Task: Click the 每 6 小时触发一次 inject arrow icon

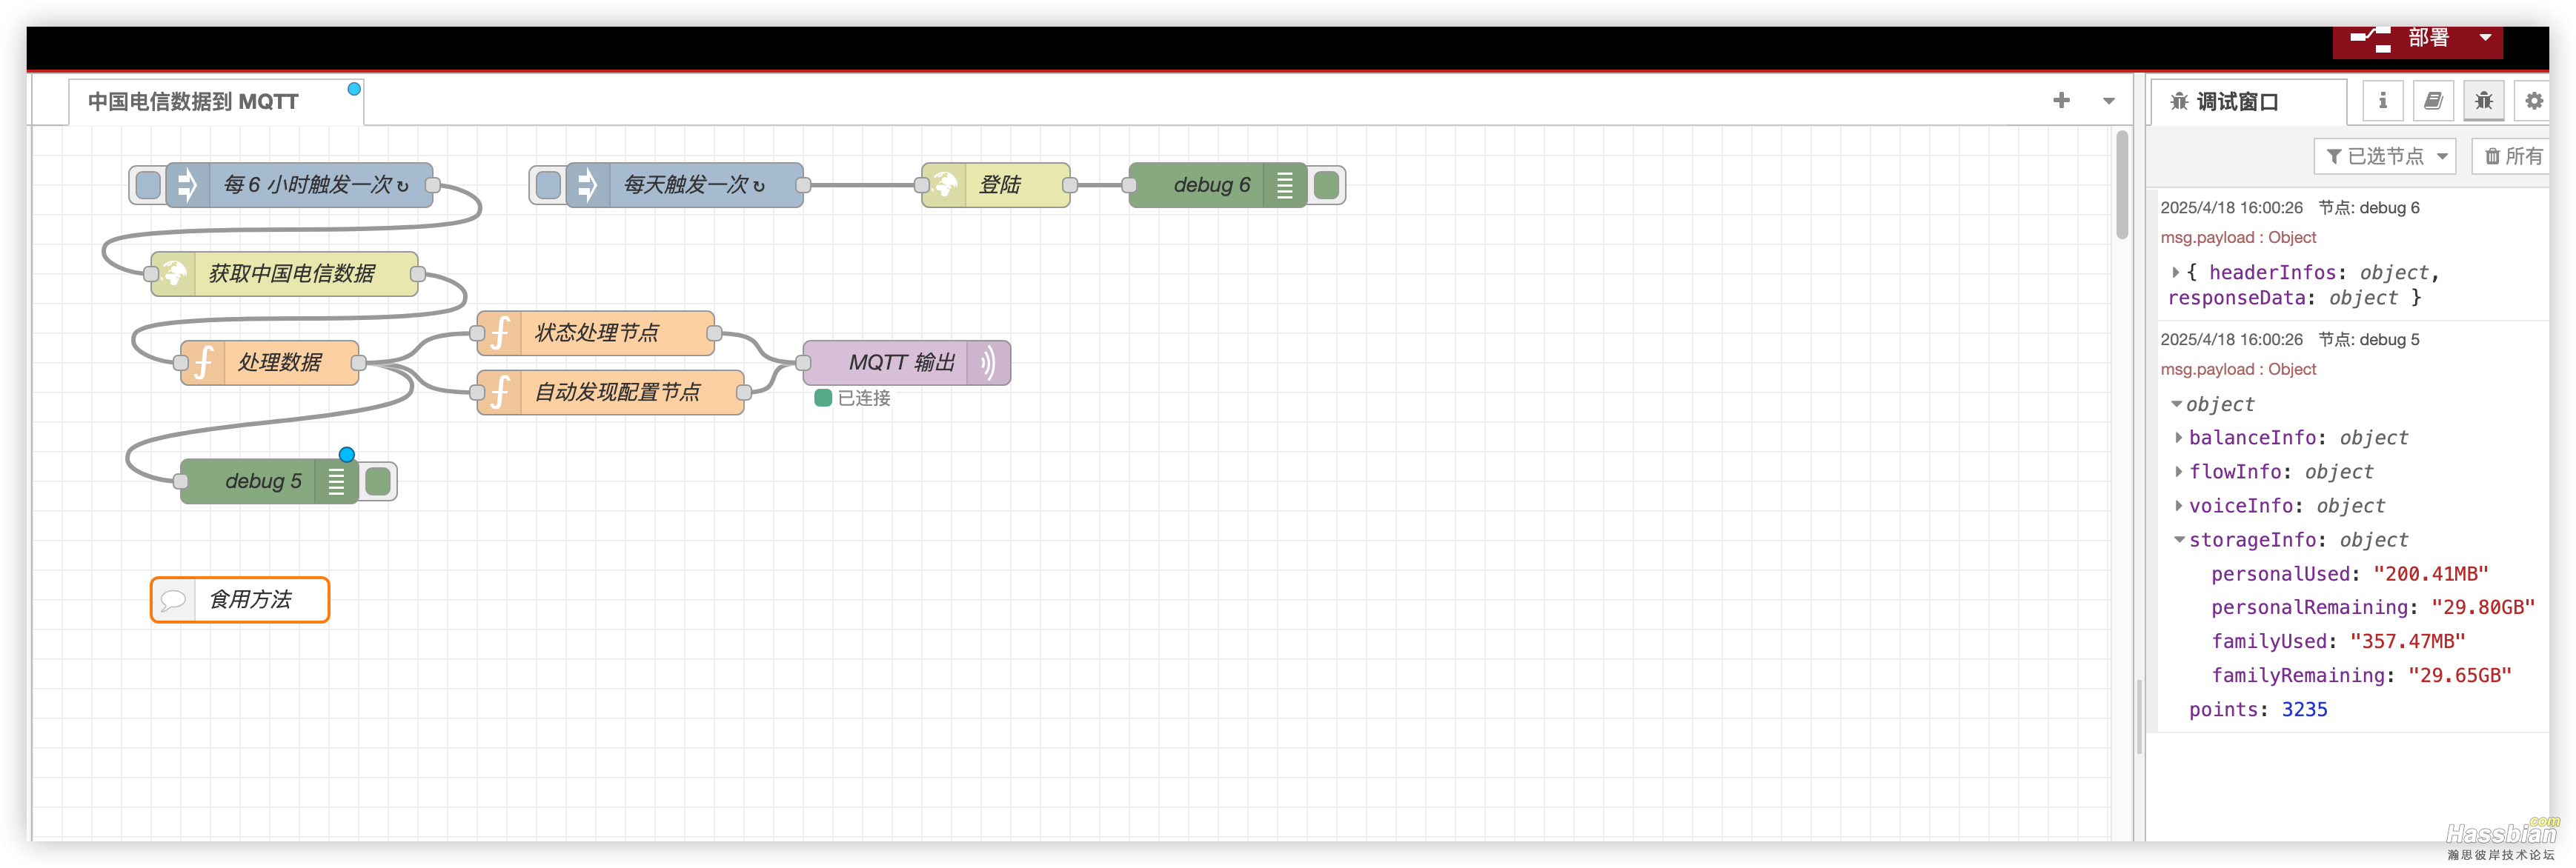Action: point(187,185)
